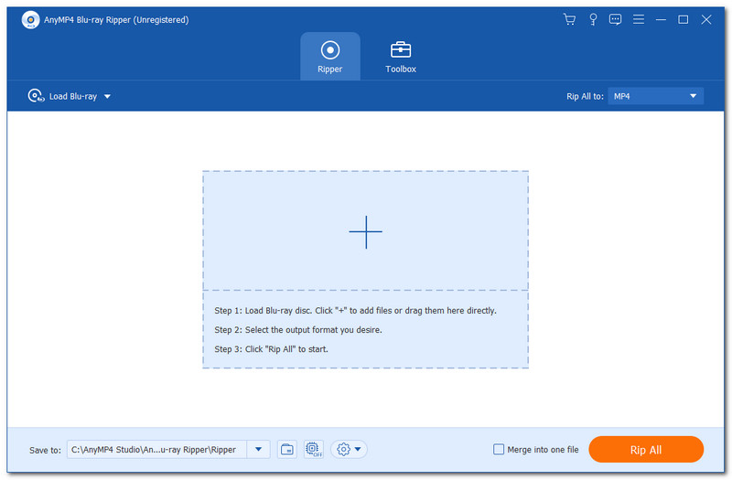This screenshot has height=480, width=732.
Task: Open the feedback chat bubble icon
Action: pyautogui.click(x=616, y=19)
